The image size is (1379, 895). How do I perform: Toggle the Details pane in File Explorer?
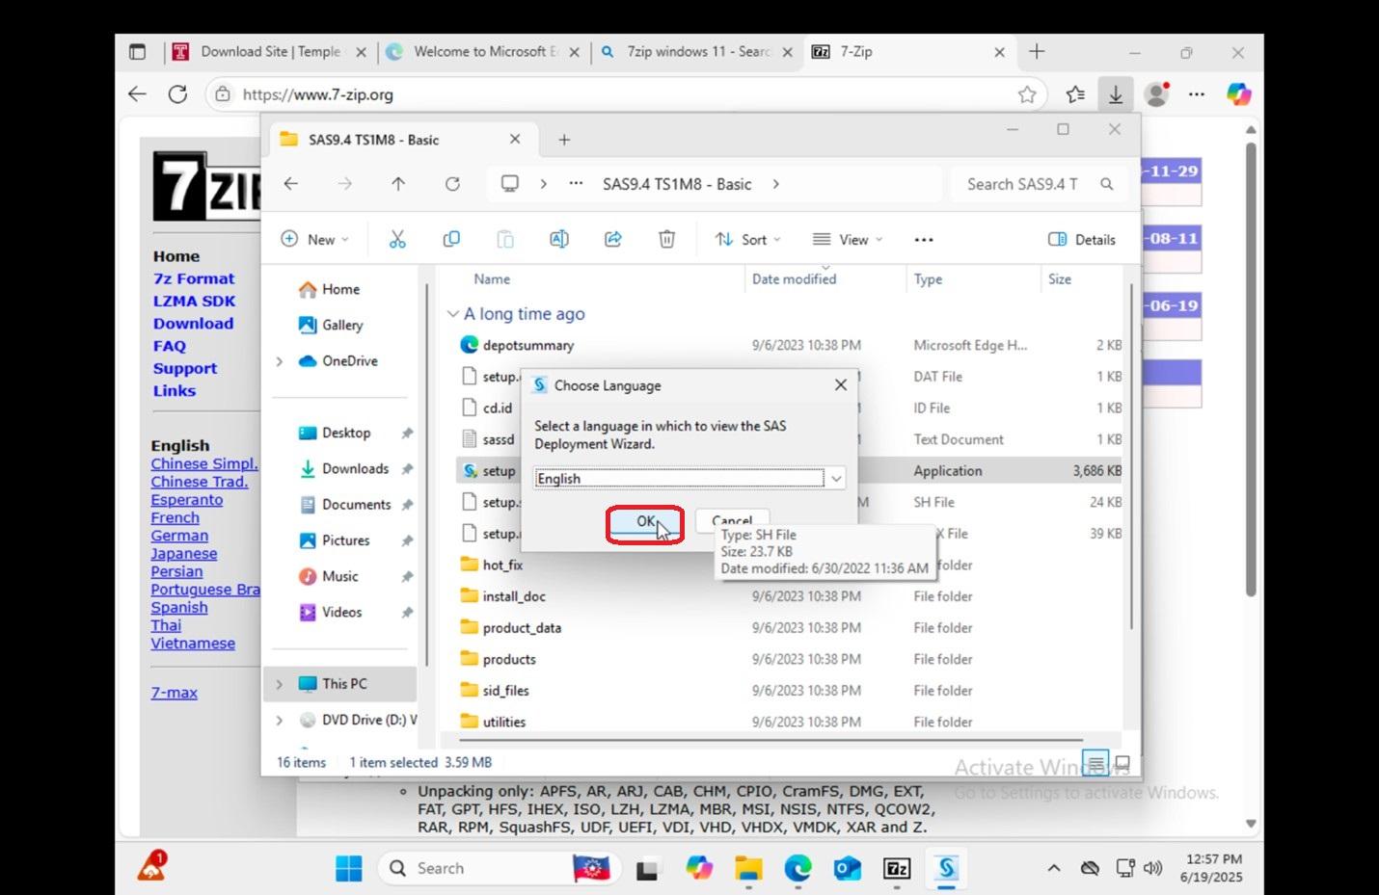(x=1082, y=240)
